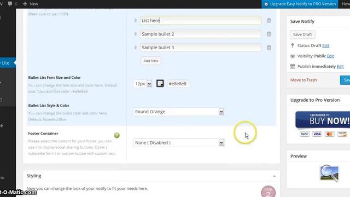Click the Move to Trash link
This screenshot has width=350, height=197.
coord(304,80)
